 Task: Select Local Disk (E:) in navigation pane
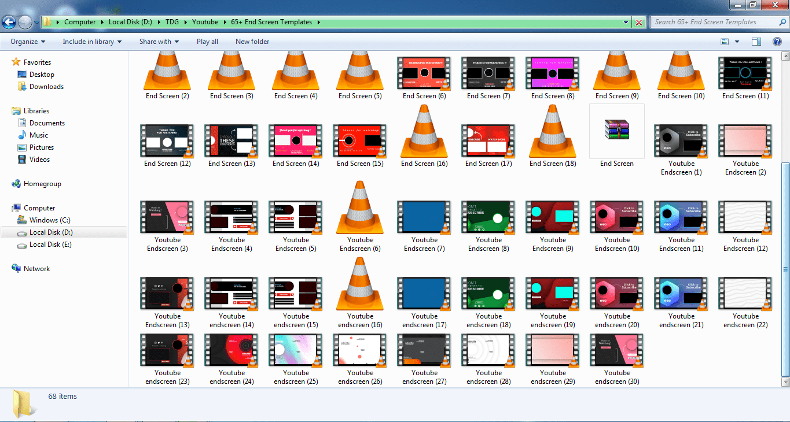[50, 245]
